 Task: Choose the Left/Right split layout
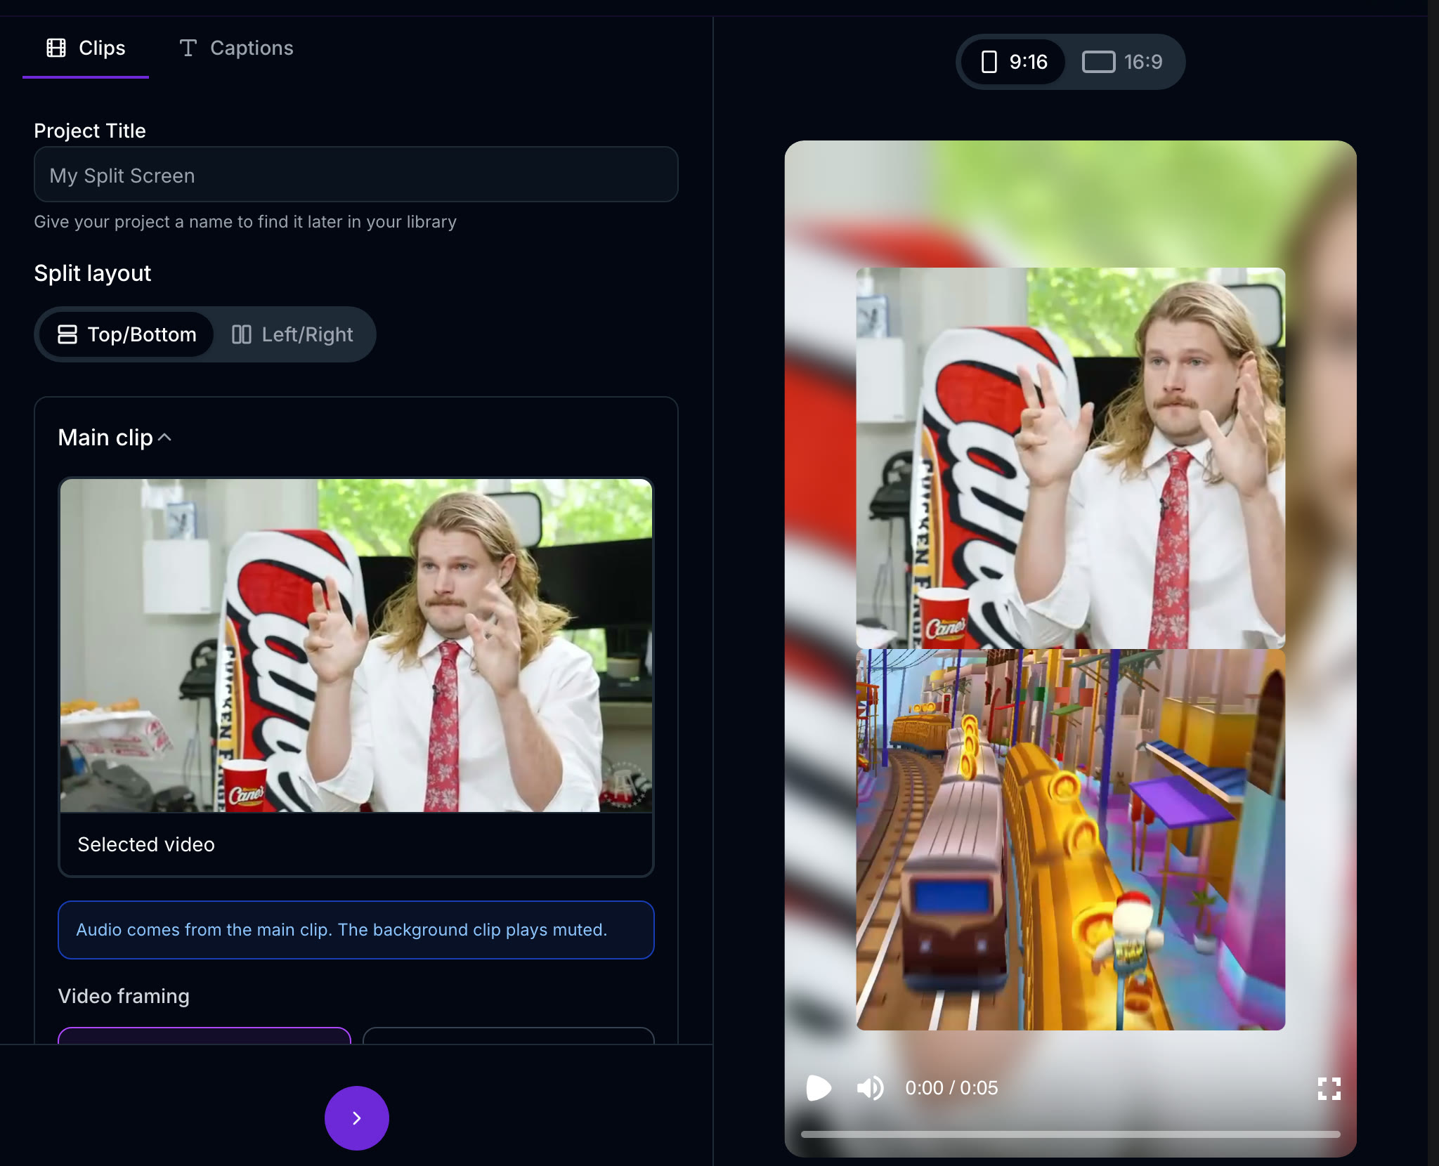coord(292,334)
